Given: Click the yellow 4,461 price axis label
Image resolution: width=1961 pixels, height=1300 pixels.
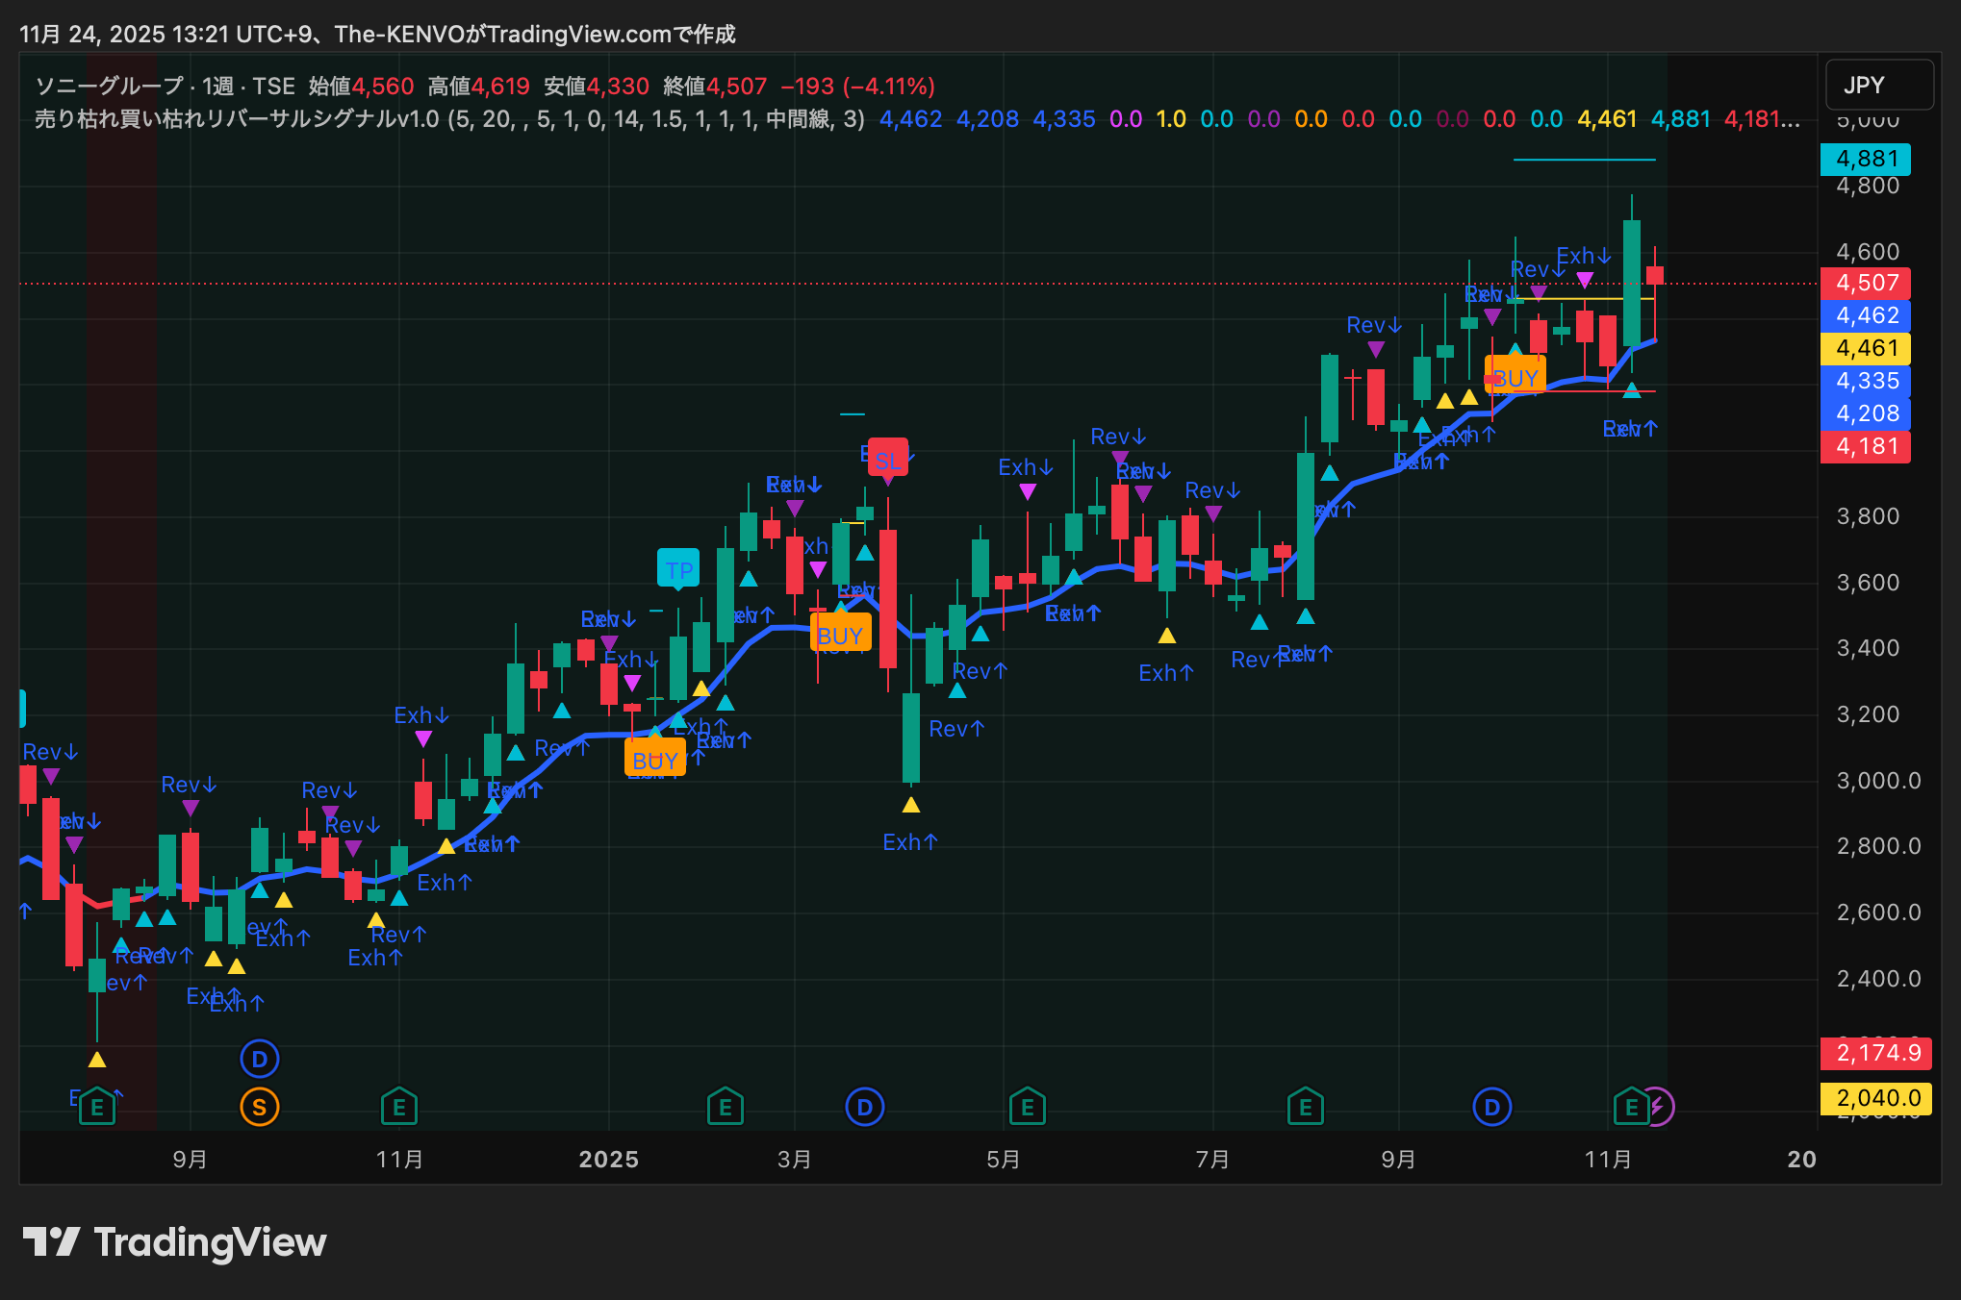Looking at the screenshot, I should (1866, 348).
